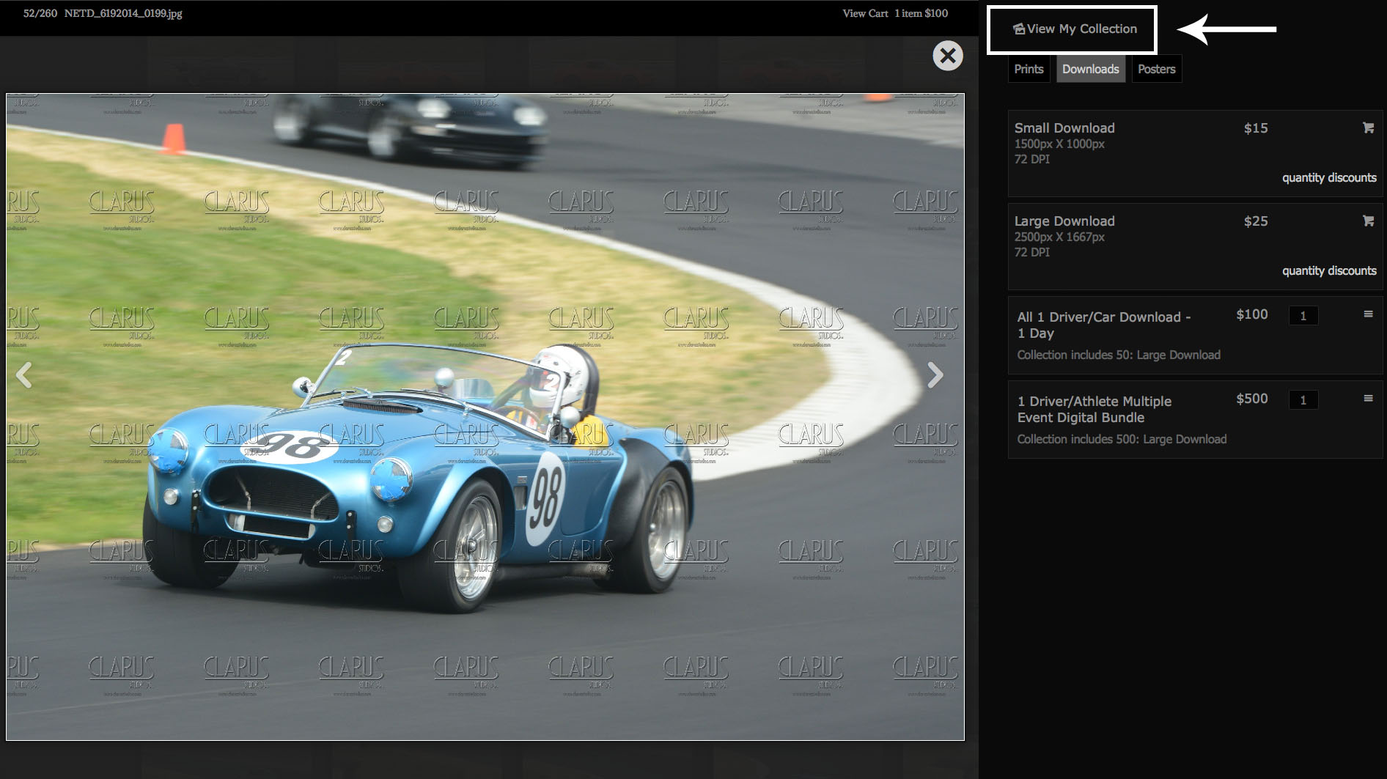Advance to the next photo arrow
Image resolution: width=1387 pixels, height=779 pixels.
935,374
